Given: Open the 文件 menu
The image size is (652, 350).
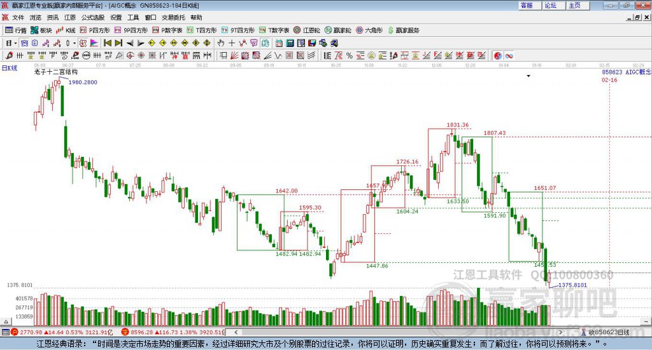Looking at the screenshot, I should 18,17.
